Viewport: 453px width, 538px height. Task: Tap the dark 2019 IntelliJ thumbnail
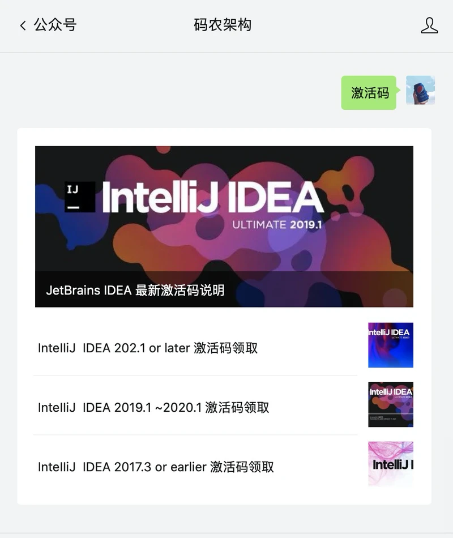click(x=391, y=404)
